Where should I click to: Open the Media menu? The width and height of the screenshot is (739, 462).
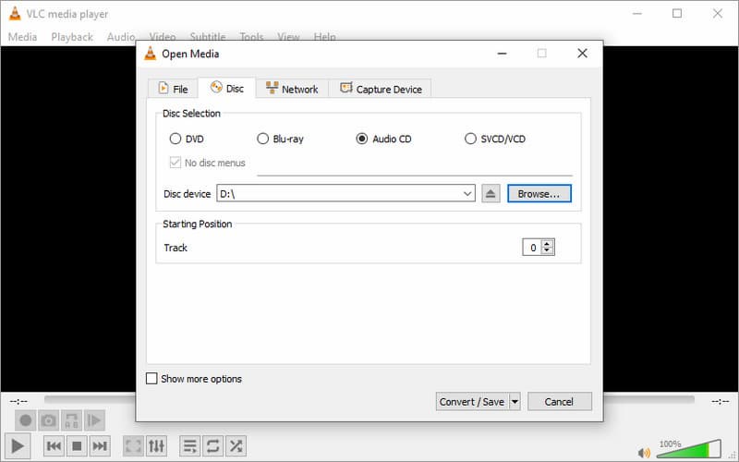(22, 37)
